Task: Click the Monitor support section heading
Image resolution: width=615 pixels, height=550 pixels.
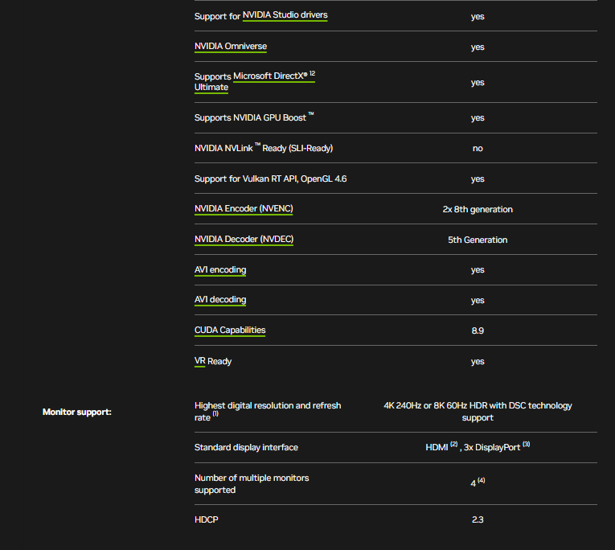Action: pos(76,412)
